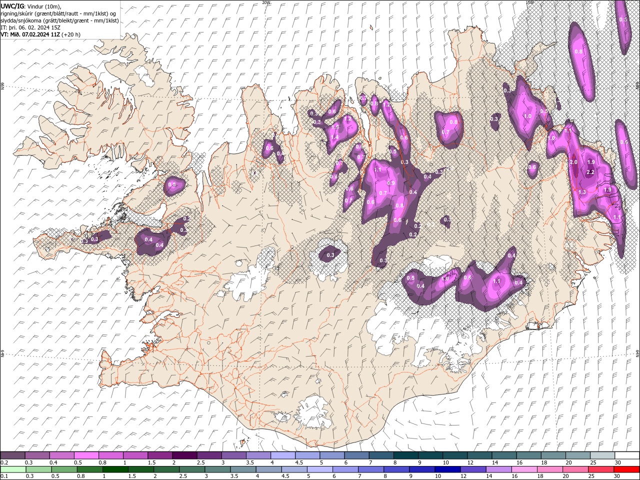Click upper legend swatch between 0.3 and 0.4

(x=37, y=455)
